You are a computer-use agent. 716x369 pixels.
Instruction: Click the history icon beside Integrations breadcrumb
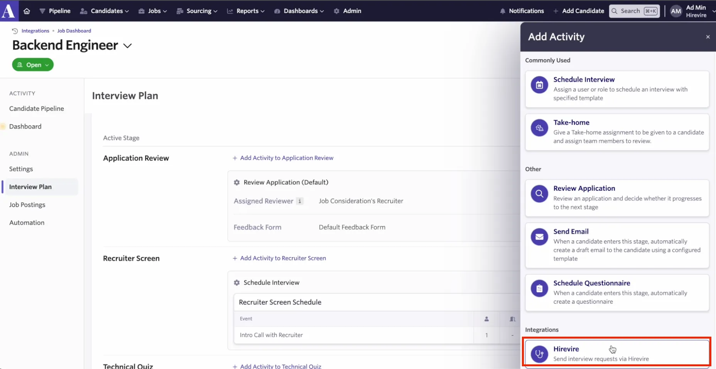(x=15, y=31)
